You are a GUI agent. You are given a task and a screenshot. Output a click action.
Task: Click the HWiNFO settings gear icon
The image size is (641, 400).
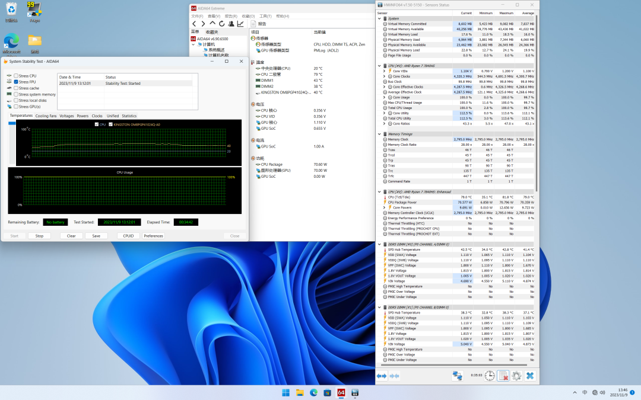pyautogui.click(x=516, y=376)
